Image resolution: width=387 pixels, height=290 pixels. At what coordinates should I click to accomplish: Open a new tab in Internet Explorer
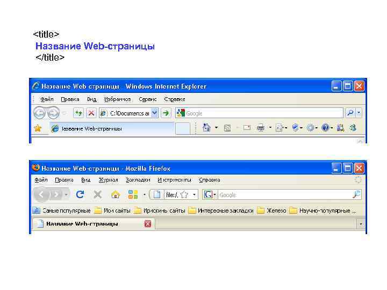pyautogui.click(x=183, y=128)
